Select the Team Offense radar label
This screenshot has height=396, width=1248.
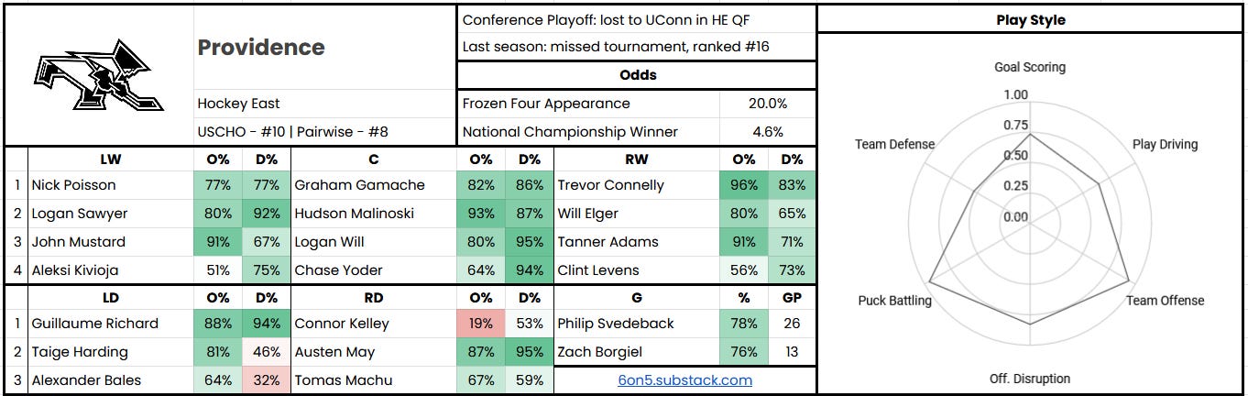pos(1165,301)
